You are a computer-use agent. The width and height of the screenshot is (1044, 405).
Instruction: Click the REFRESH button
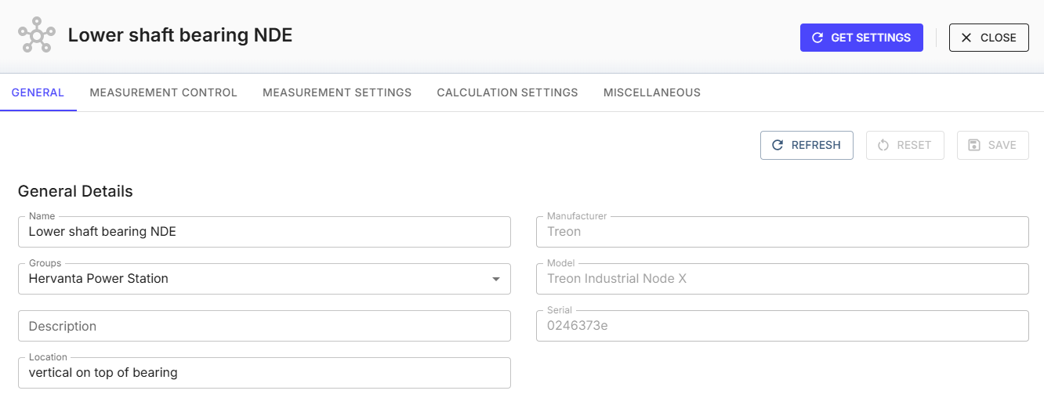pyautogui.click(x=807, y=145)
